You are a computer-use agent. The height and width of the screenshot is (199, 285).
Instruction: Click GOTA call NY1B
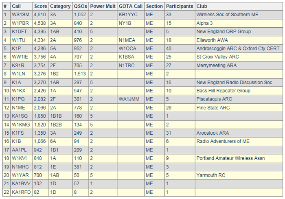pyautogui.click(x=125, y=23)
